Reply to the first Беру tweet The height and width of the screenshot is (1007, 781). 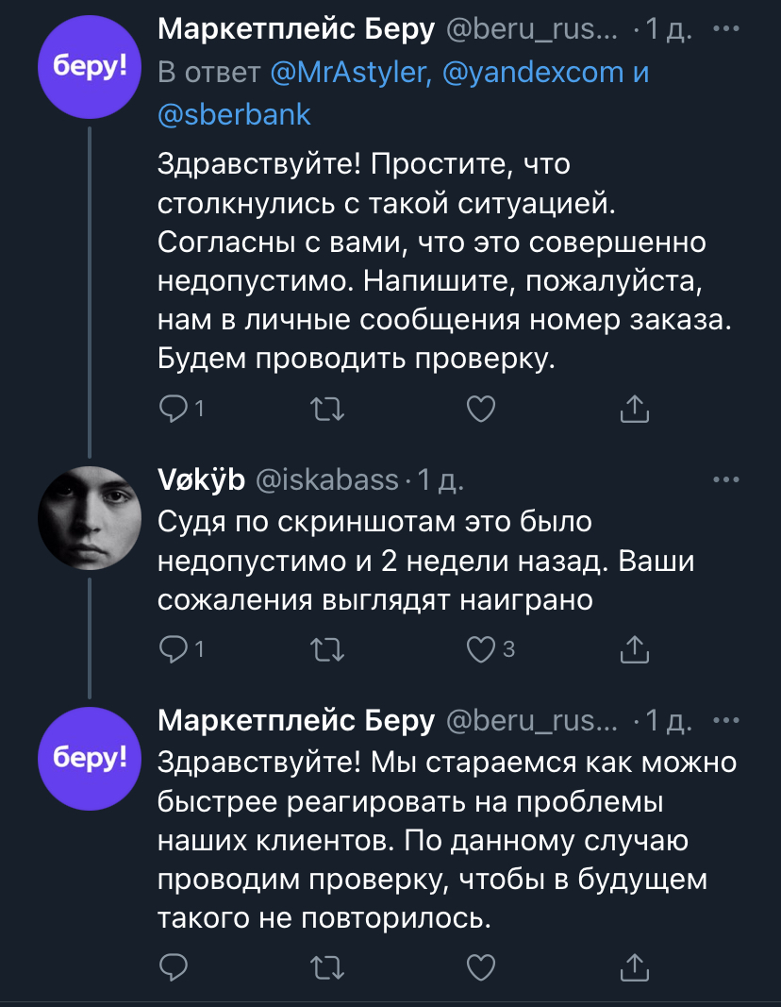[x=174, y=408]
